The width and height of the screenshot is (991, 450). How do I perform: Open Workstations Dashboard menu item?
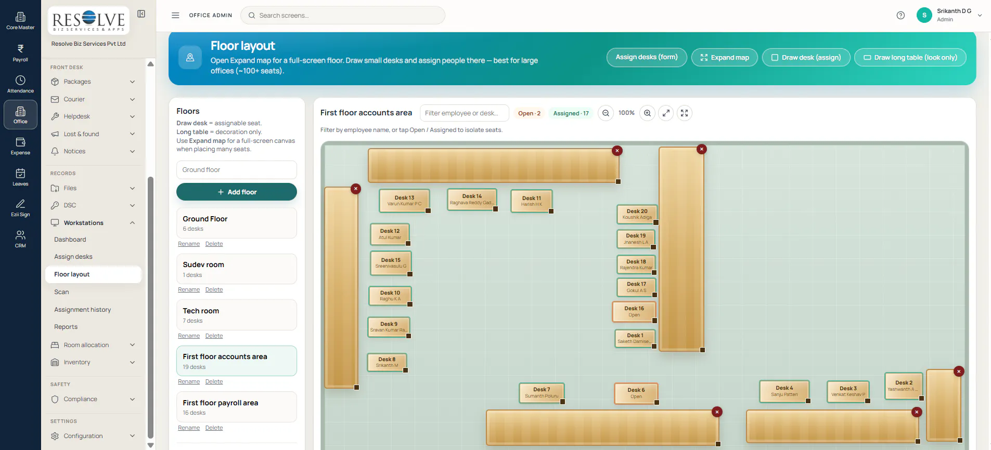[70, 240]
